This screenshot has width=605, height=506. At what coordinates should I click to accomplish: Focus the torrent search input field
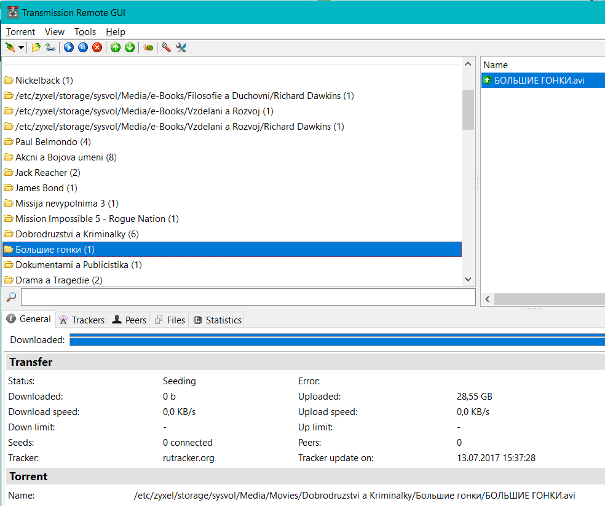click(x=248, y=297)
